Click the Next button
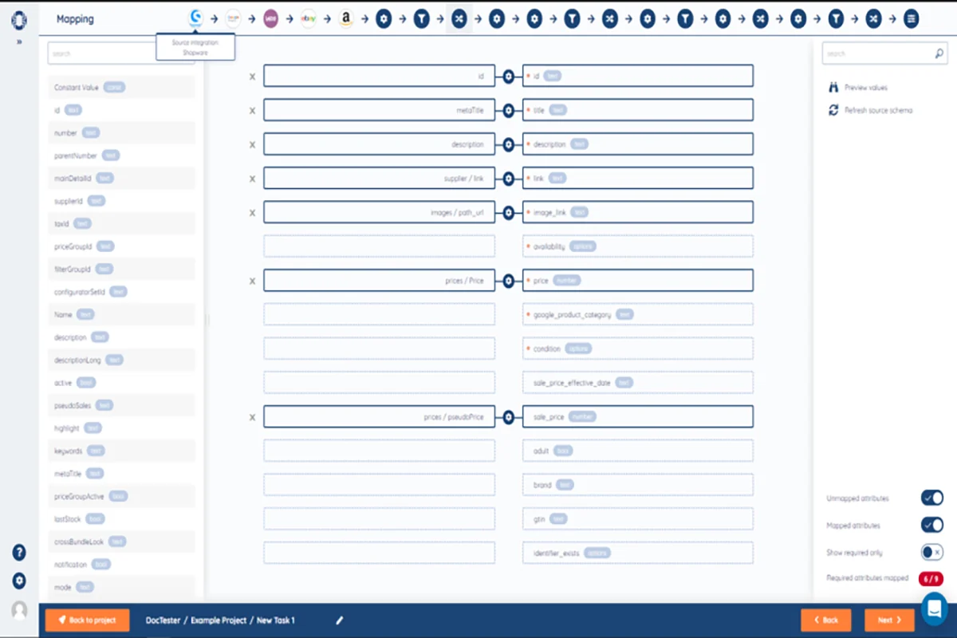Image resolution: width=957 pixels, height=638 pixels. pyautogui.click(x=889, y=620)
